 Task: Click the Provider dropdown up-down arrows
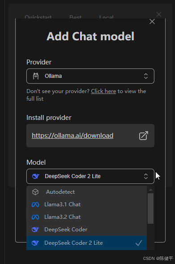coord(146,76)
